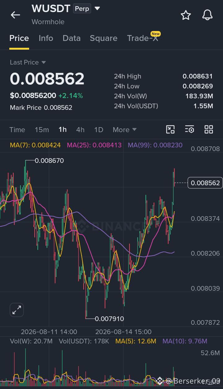This screenshot has height=389, width=223.
Task: Open price alerts via the bell icon
Action: tap(207, 15)
